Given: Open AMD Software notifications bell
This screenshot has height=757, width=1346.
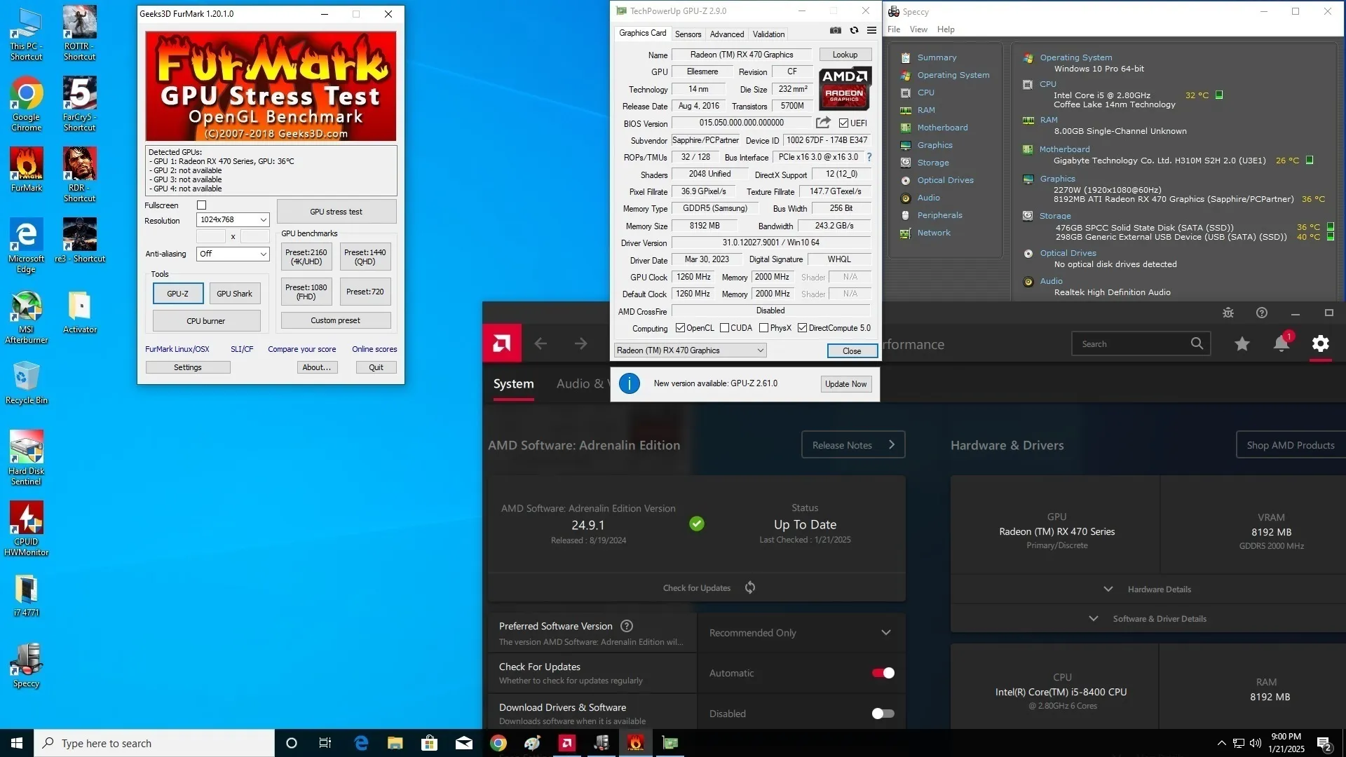Looking at the screenshot, I should 1281,343.
